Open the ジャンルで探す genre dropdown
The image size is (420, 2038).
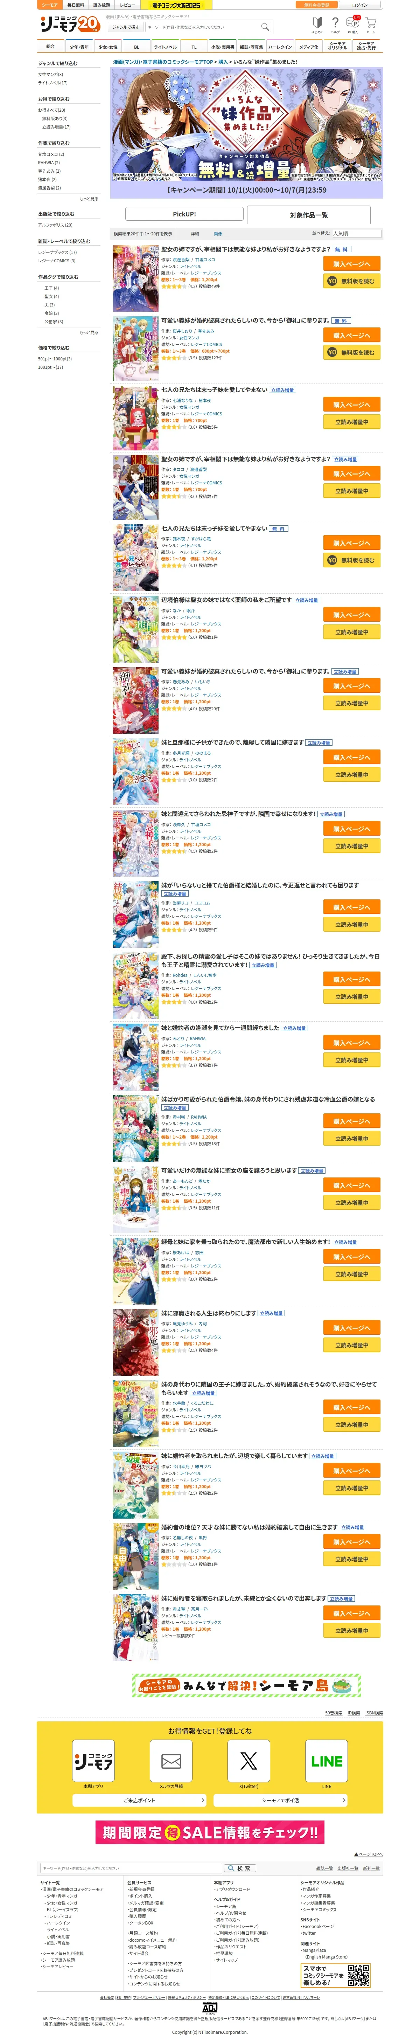click(125, 27)
